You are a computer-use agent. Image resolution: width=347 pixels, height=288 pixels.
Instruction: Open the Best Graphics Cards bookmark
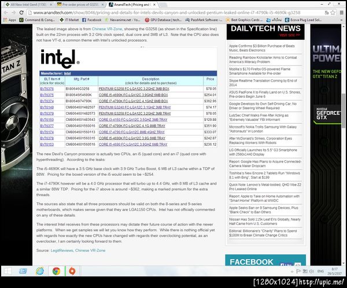coord(244,20)
